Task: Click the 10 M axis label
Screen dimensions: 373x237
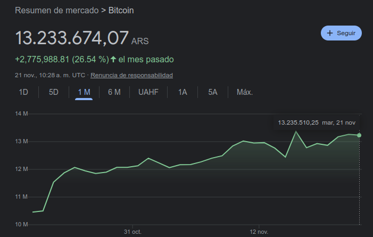Action: [x=21, y=224]
